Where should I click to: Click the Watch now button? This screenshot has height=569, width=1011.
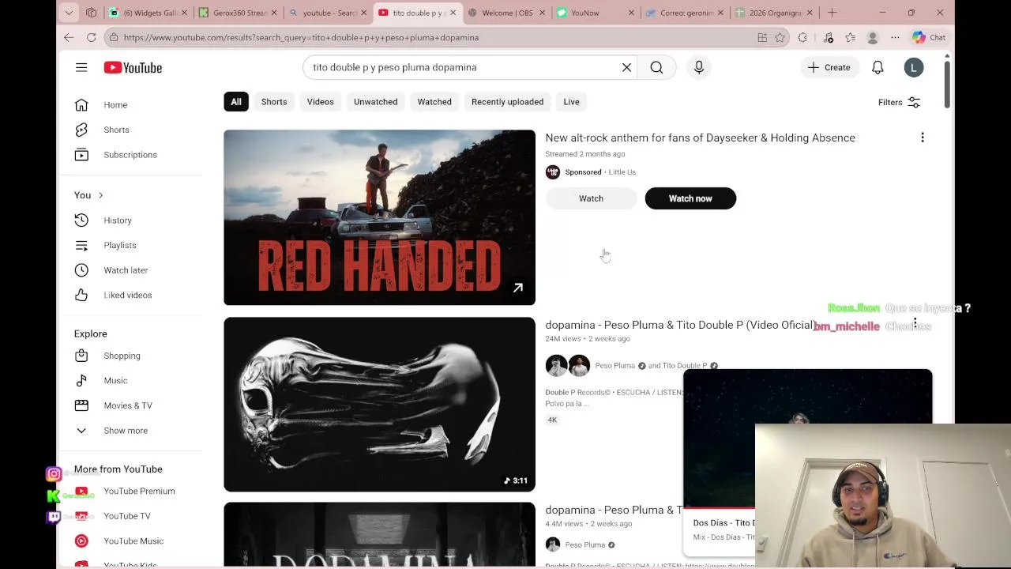[x=690, y=198]
